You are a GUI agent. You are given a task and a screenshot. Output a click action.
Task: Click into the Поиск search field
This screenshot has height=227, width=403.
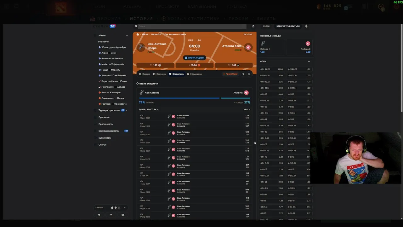pos(192,26)
